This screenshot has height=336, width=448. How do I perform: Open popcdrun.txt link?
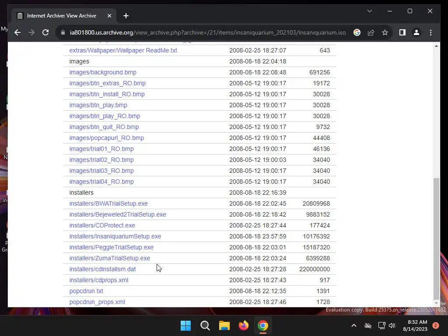(86, 291)
